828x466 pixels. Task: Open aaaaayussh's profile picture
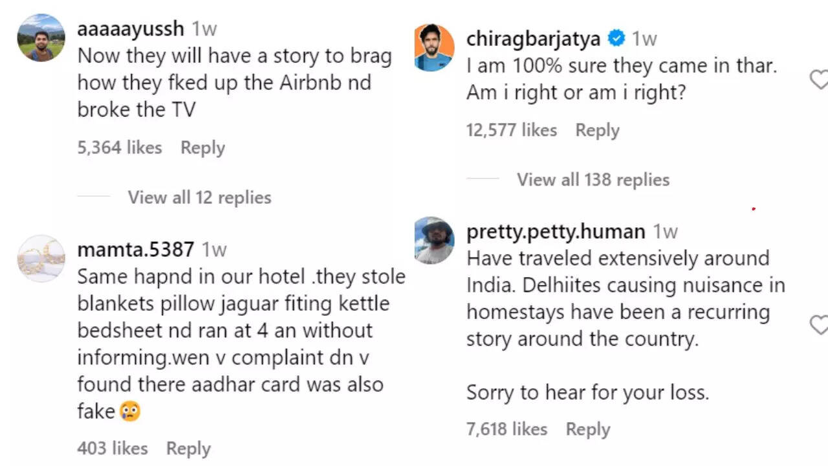pos(41,38)
